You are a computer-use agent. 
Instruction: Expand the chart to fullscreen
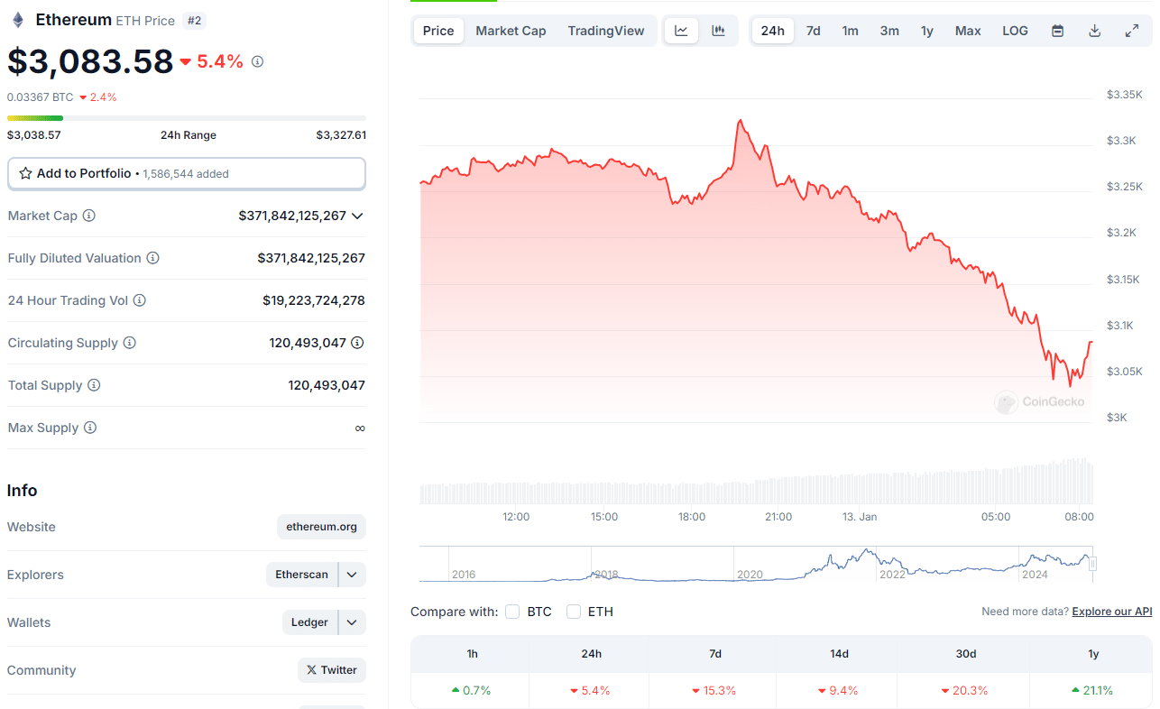point(1131,31)
